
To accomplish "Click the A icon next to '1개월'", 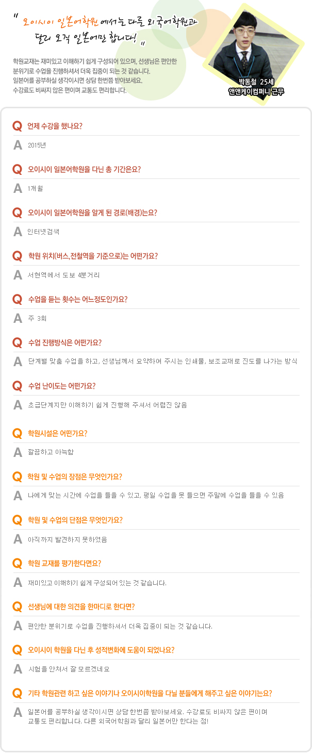I will pos(18,188).
